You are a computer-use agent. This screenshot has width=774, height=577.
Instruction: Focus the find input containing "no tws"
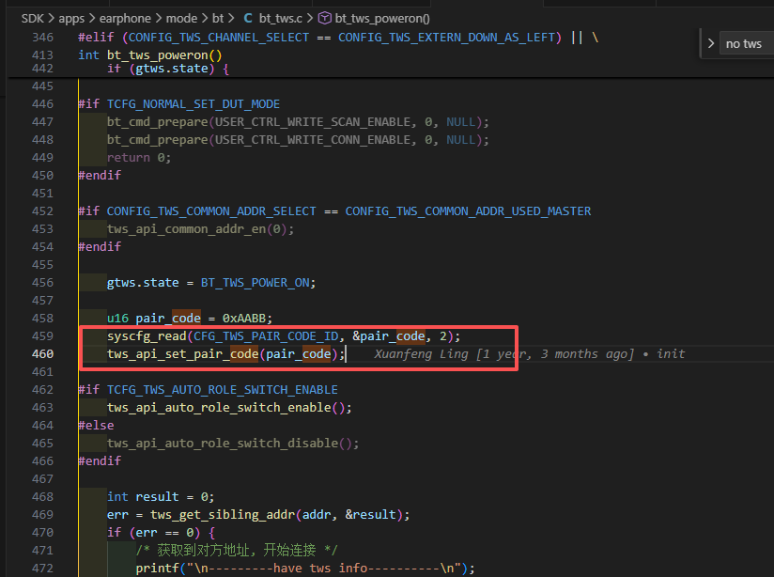(x=747, y=43)
